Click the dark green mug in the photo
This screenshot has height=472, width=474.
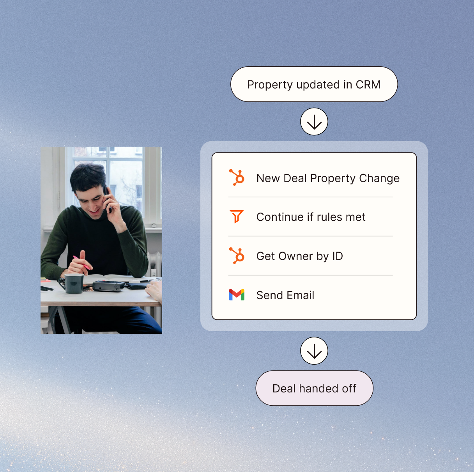click(73, 283)
